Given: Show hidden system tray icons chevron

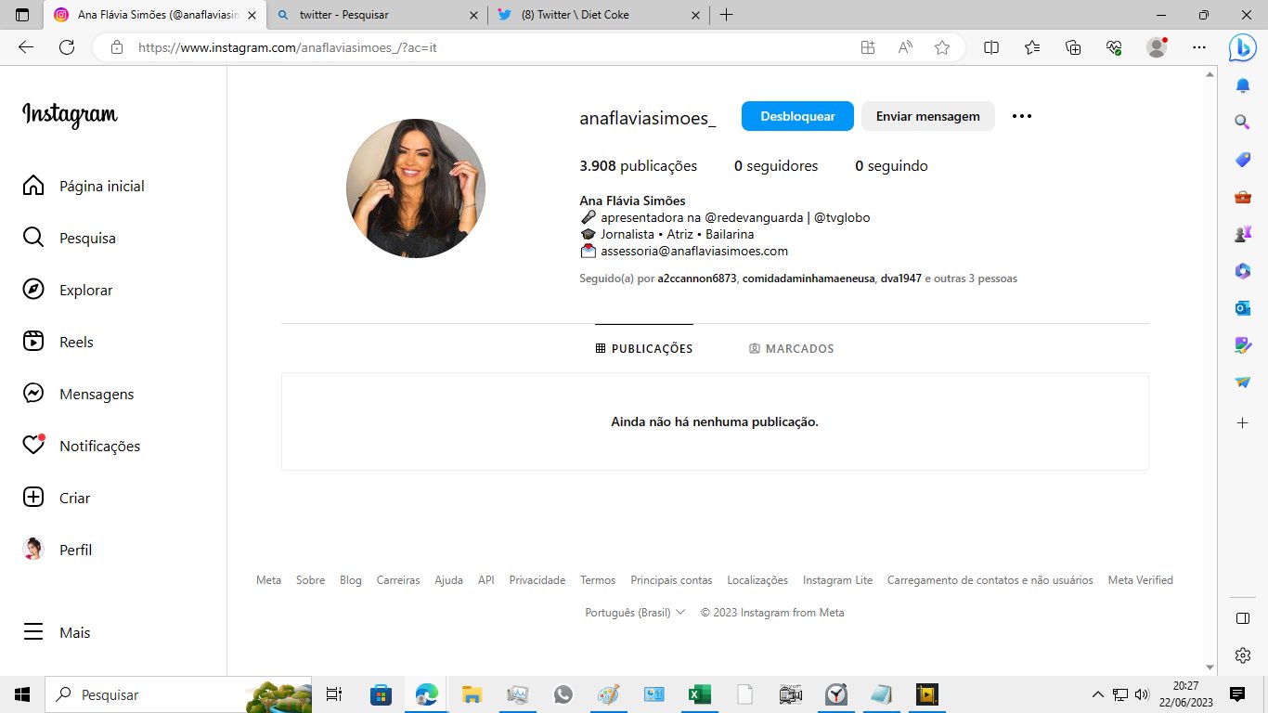Looking at the screenshot, I should pyautogui.click(x=1098, y=694).
